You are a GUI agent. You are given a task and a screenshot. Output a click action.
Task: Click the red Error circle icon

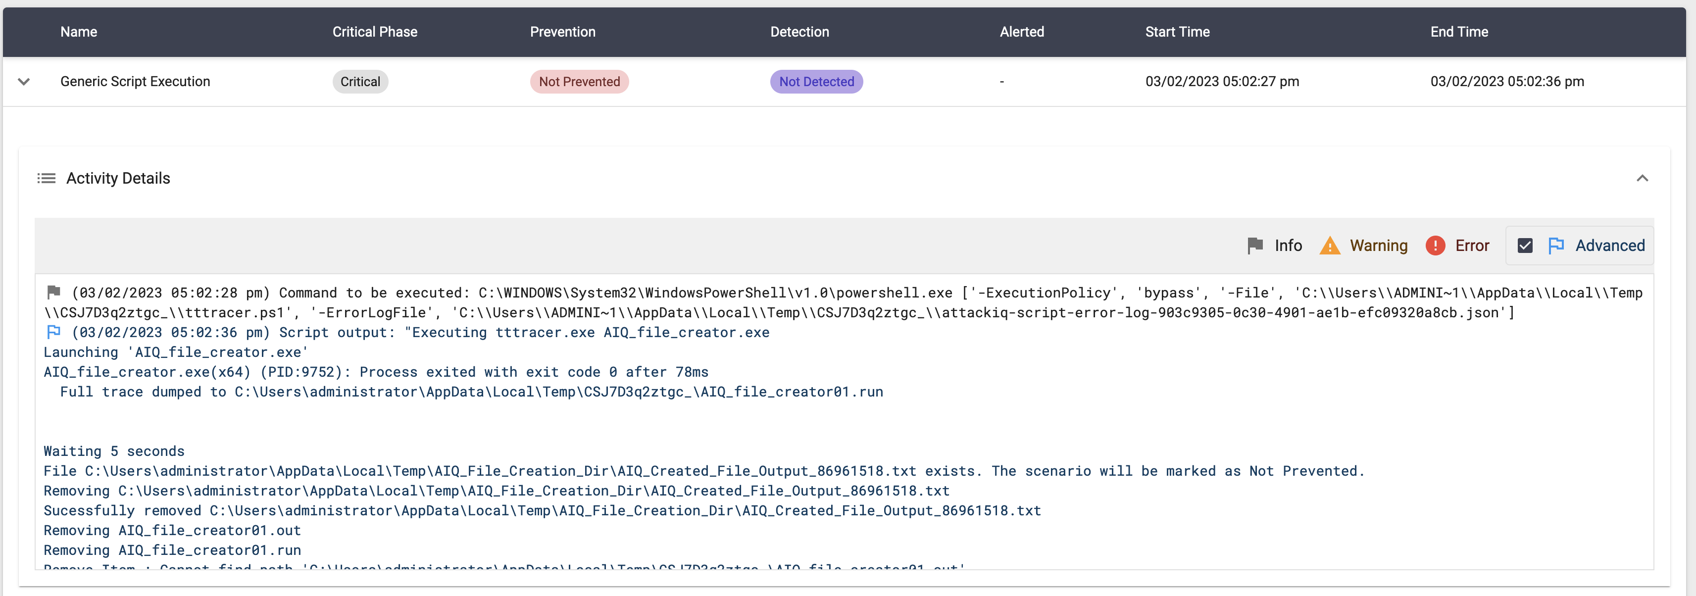coord(1435,246)
